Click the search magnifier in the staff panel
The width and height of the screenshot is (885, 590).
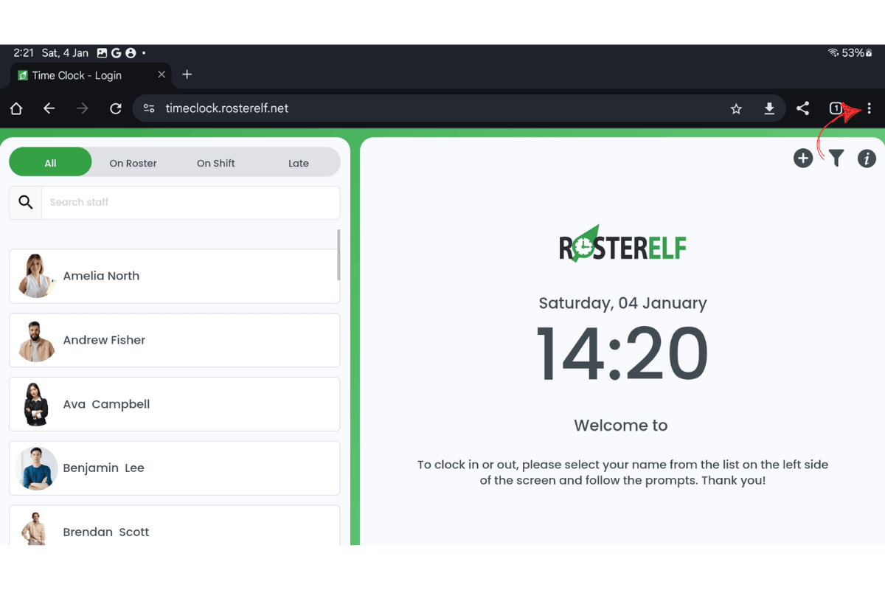(25, 201)
